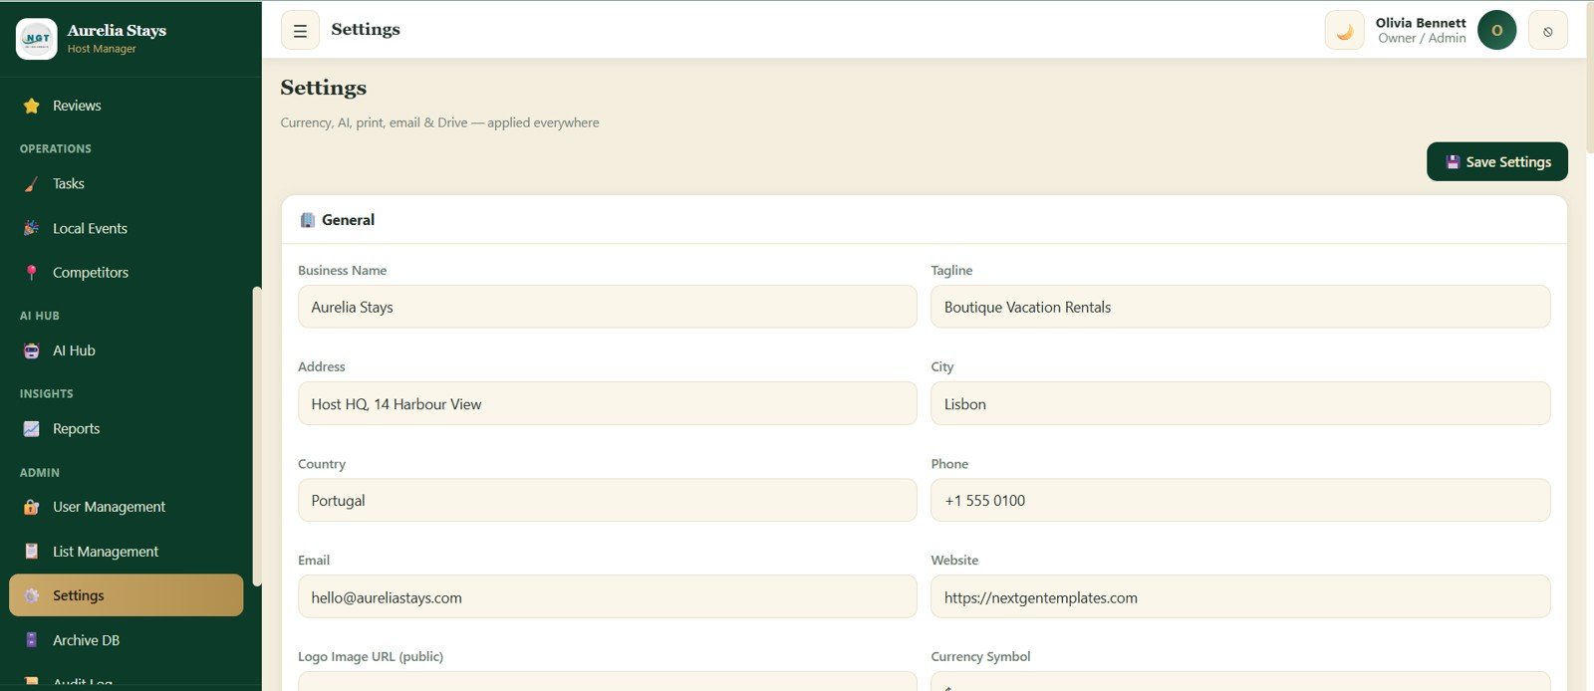1594x691 pixels.
Task: Open the AI Hub page
Action: point(127,350)
